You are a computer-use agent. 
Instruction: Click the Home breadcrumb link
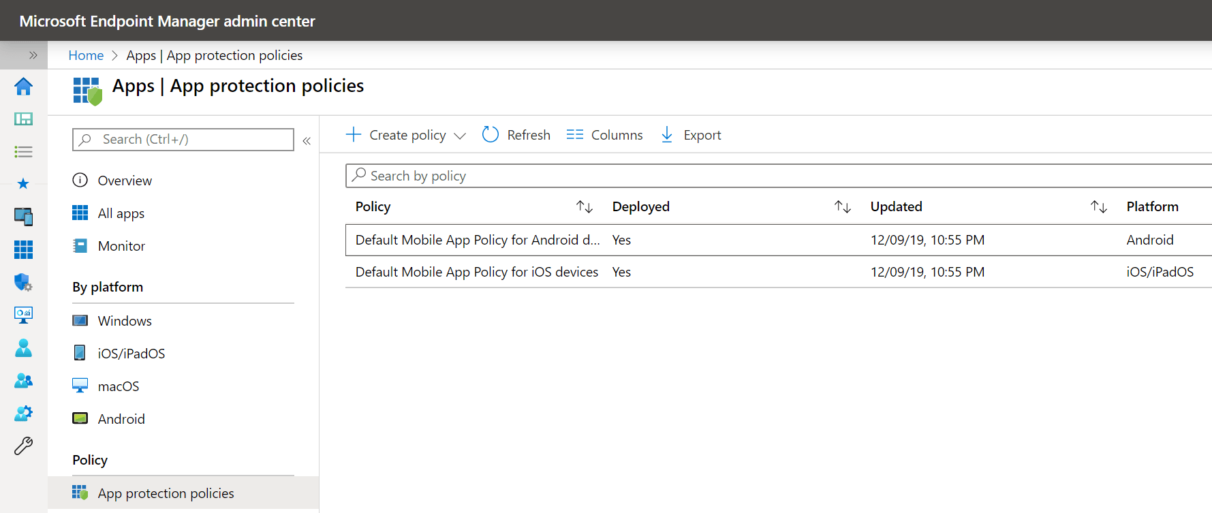(x=86, y=55)
